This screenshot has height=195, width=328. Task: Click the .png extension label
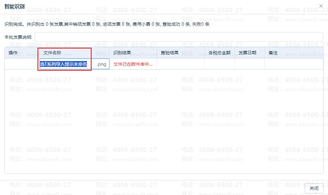101,64
